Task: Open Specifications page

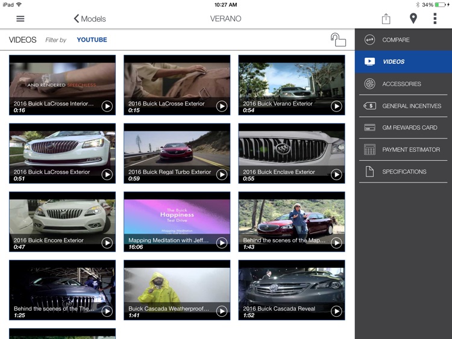Action: click(403, 172)
